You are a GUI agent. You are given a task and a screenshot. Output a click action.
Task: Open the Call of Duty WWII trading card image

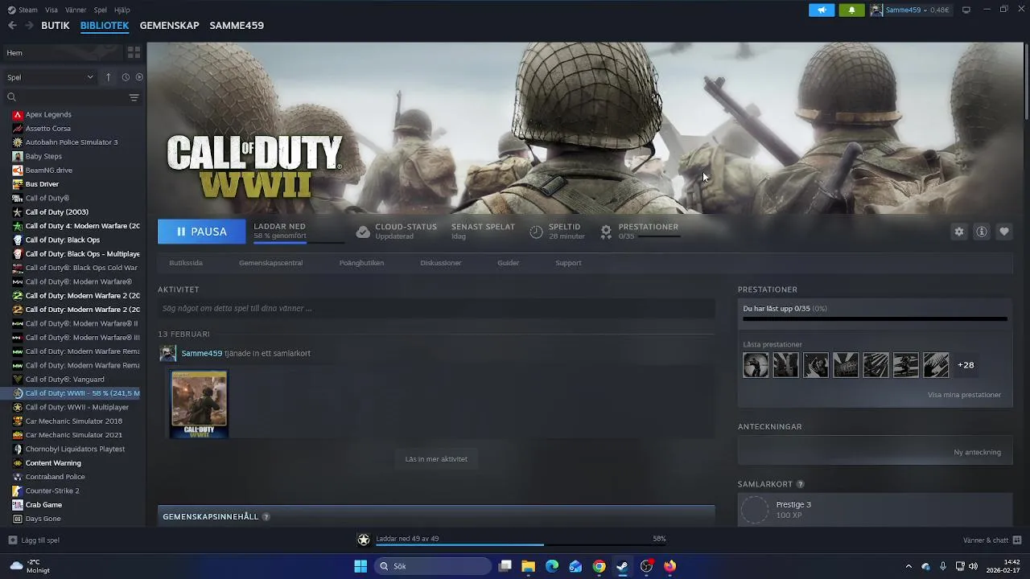coord(199,404)
